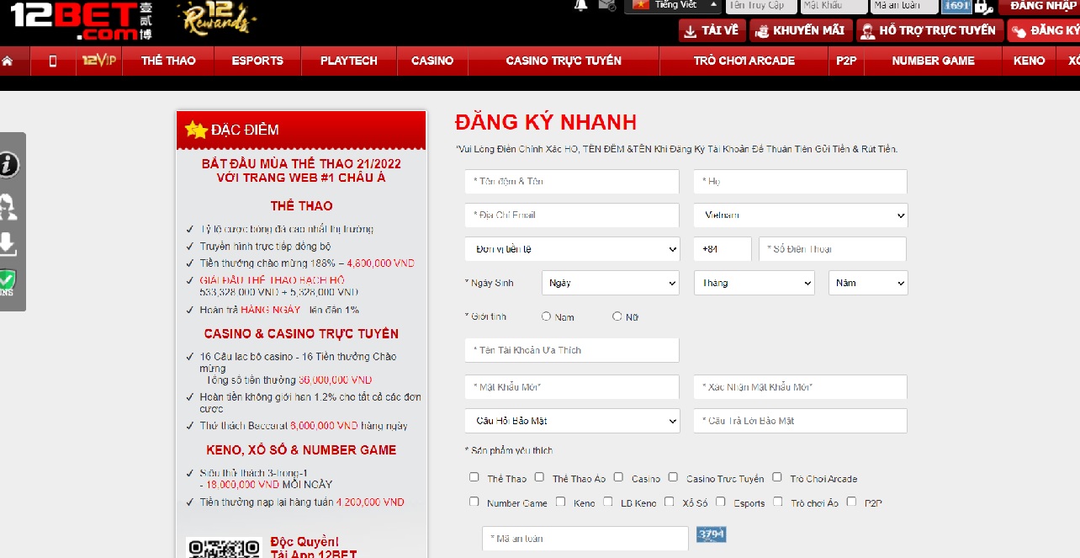Click the Mật Khẩu Mới field
1080x558 pixels.
pos(572,387)
